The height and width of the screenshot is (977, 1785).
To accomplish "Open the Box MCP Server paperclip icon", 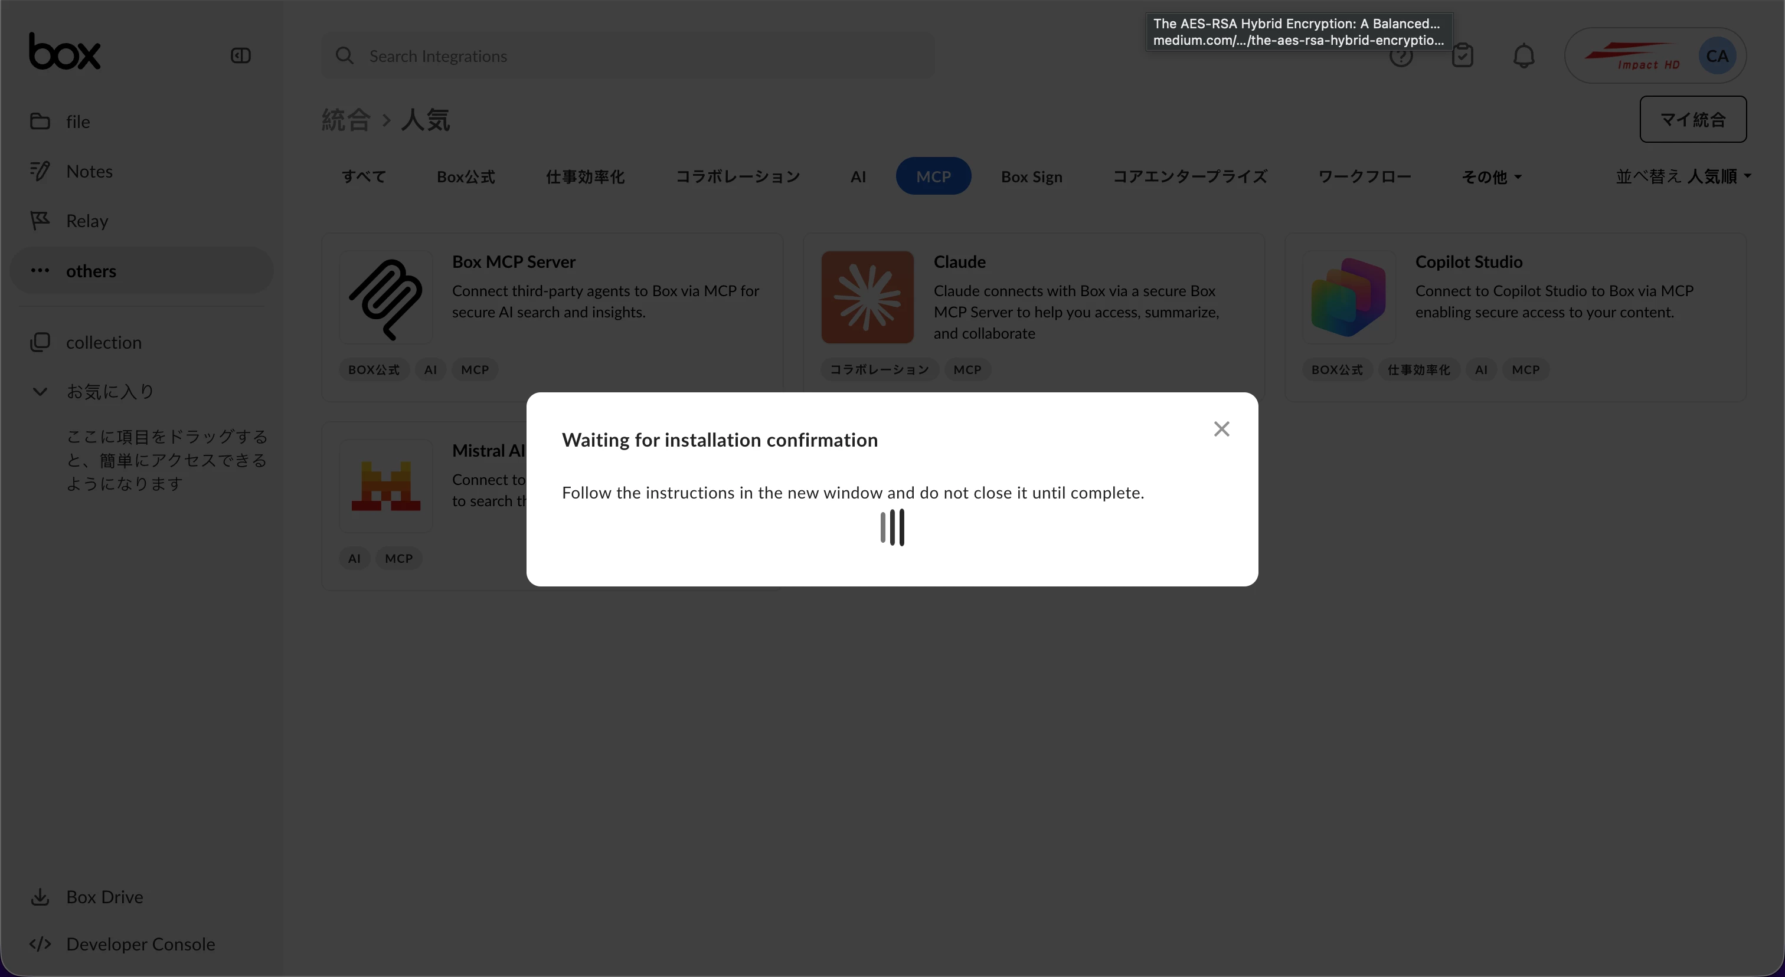I will pos(386,298).
